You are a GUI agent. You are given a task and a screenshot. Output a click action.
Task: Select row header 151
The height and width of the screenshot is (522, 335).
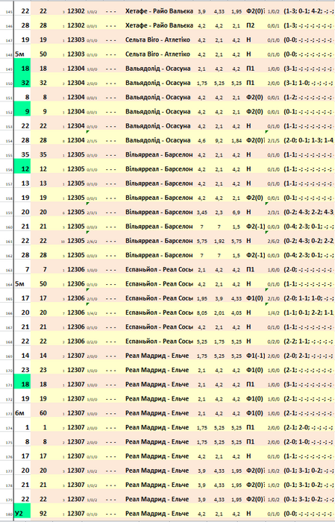pyautogui.click(x=9, y=98)
